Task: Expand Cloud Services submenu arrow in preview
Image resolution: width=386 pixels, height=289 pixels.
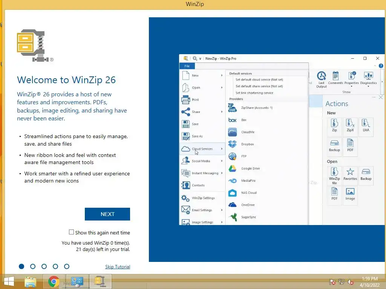Action: [222, 149]
